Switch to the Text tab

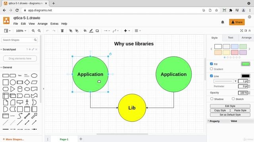click(231, 38)
